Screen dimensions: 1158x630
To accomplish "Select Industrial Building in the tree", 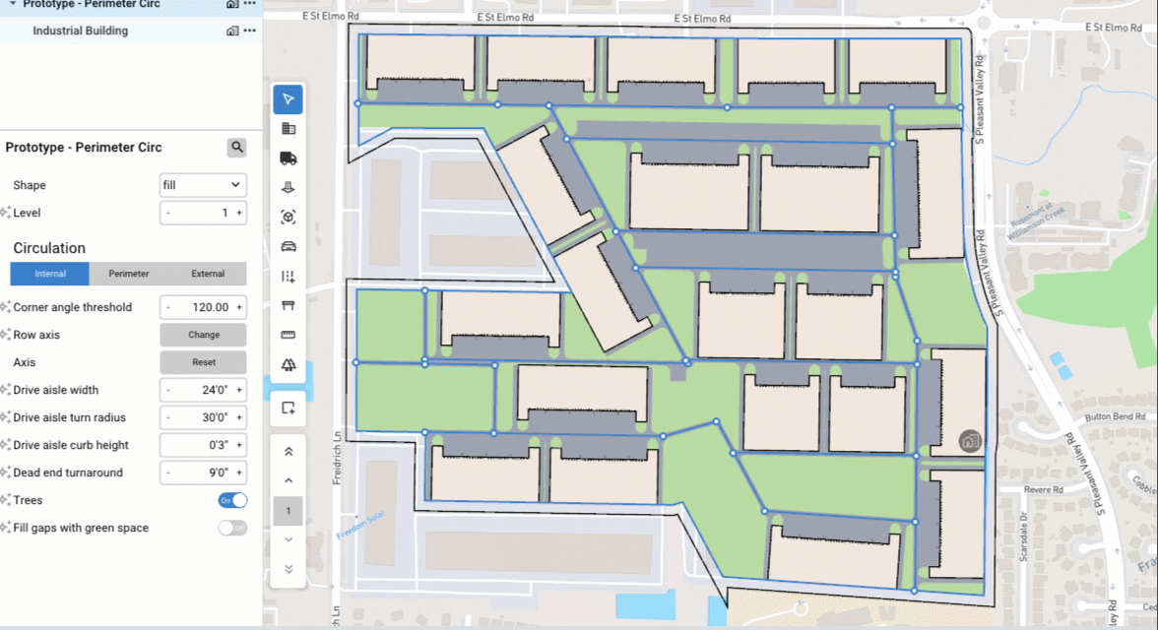I will pos(81,31).
